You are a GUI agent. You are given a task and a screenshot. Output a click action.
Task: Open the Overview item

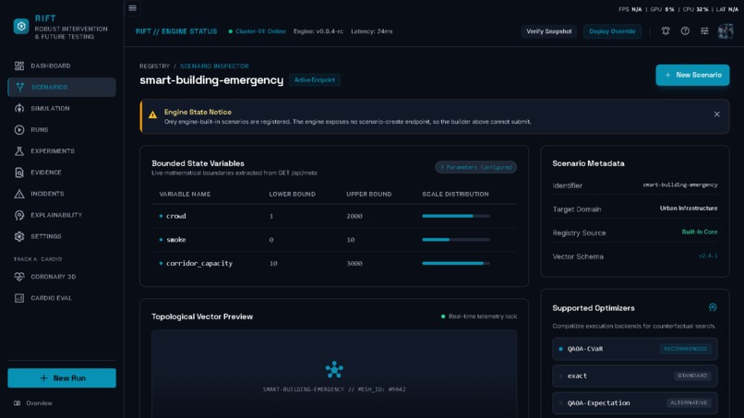pos(33,403)
